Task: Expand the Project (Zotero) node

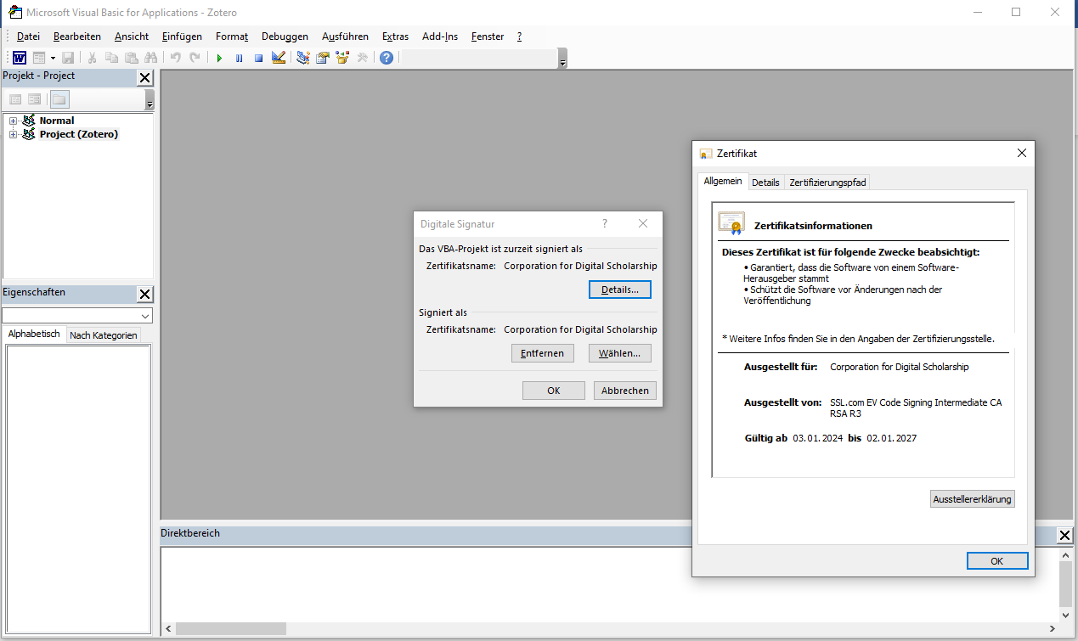Action: pyautogui.click(x=13, y=134)
